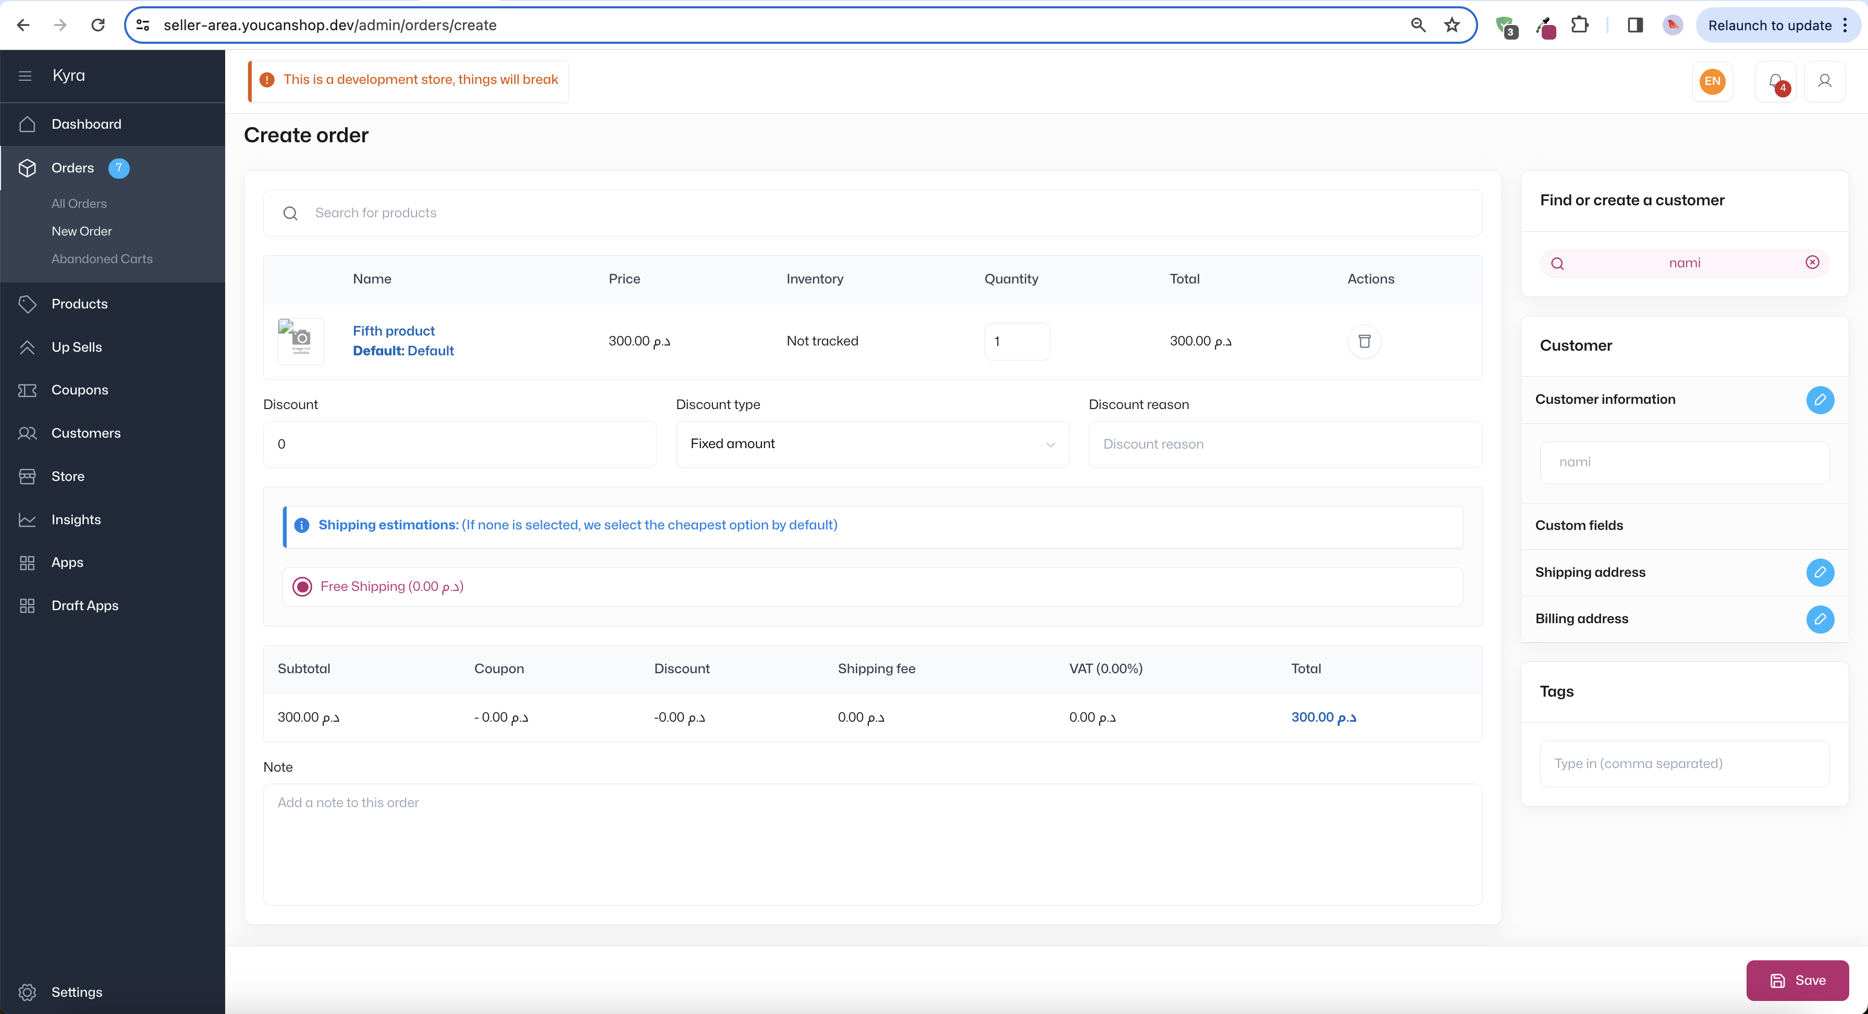
Task: Click the Insights sidebar icon
Action: [29, 520]
